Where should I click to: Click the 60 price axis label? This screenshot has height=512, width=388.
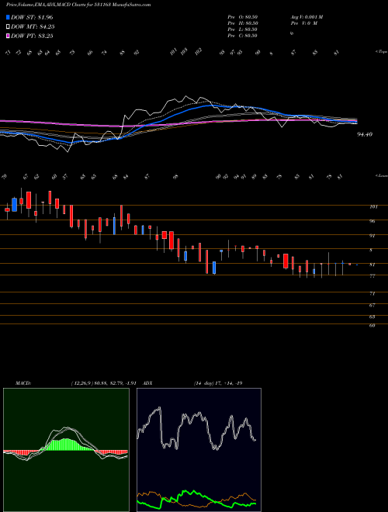(x=372, y=326)
